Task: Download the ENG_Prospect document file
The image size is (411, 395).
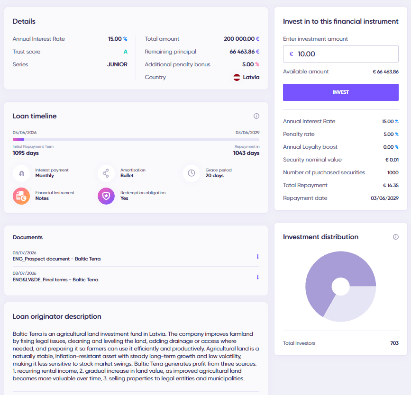Action: tap(258, 256)
